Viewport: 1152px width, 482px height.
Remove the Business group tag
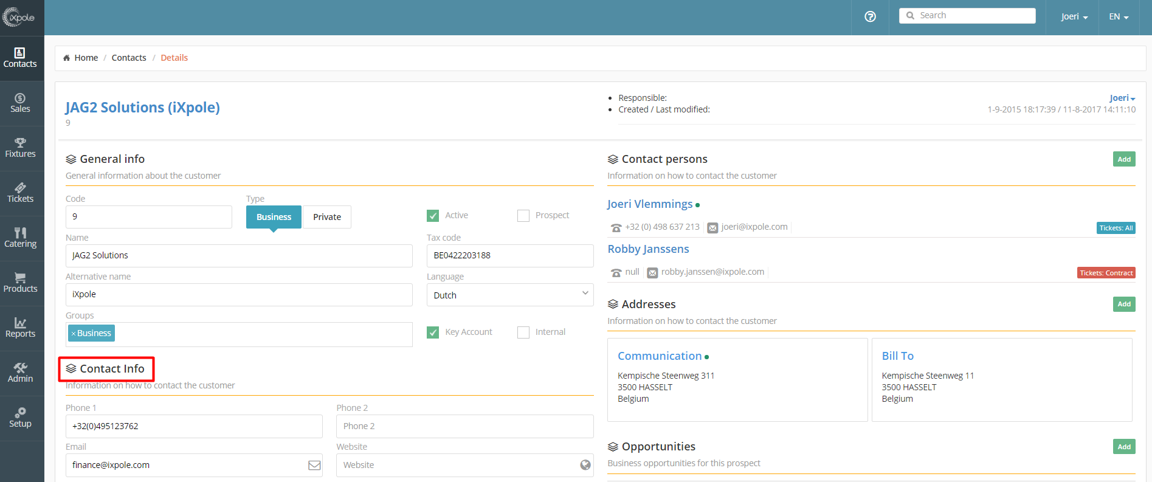pyautogui.click(x=74, y=334)
